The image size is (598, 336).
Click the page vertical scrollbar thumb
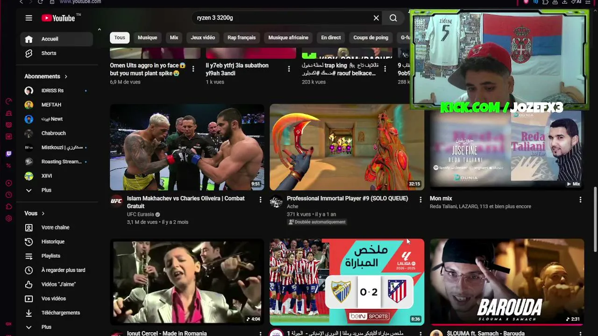[595, 219]
